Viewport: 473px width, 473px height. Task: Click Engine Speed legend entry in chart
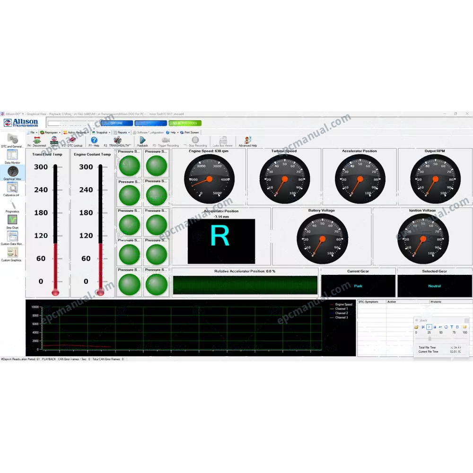tap(341, 304)
